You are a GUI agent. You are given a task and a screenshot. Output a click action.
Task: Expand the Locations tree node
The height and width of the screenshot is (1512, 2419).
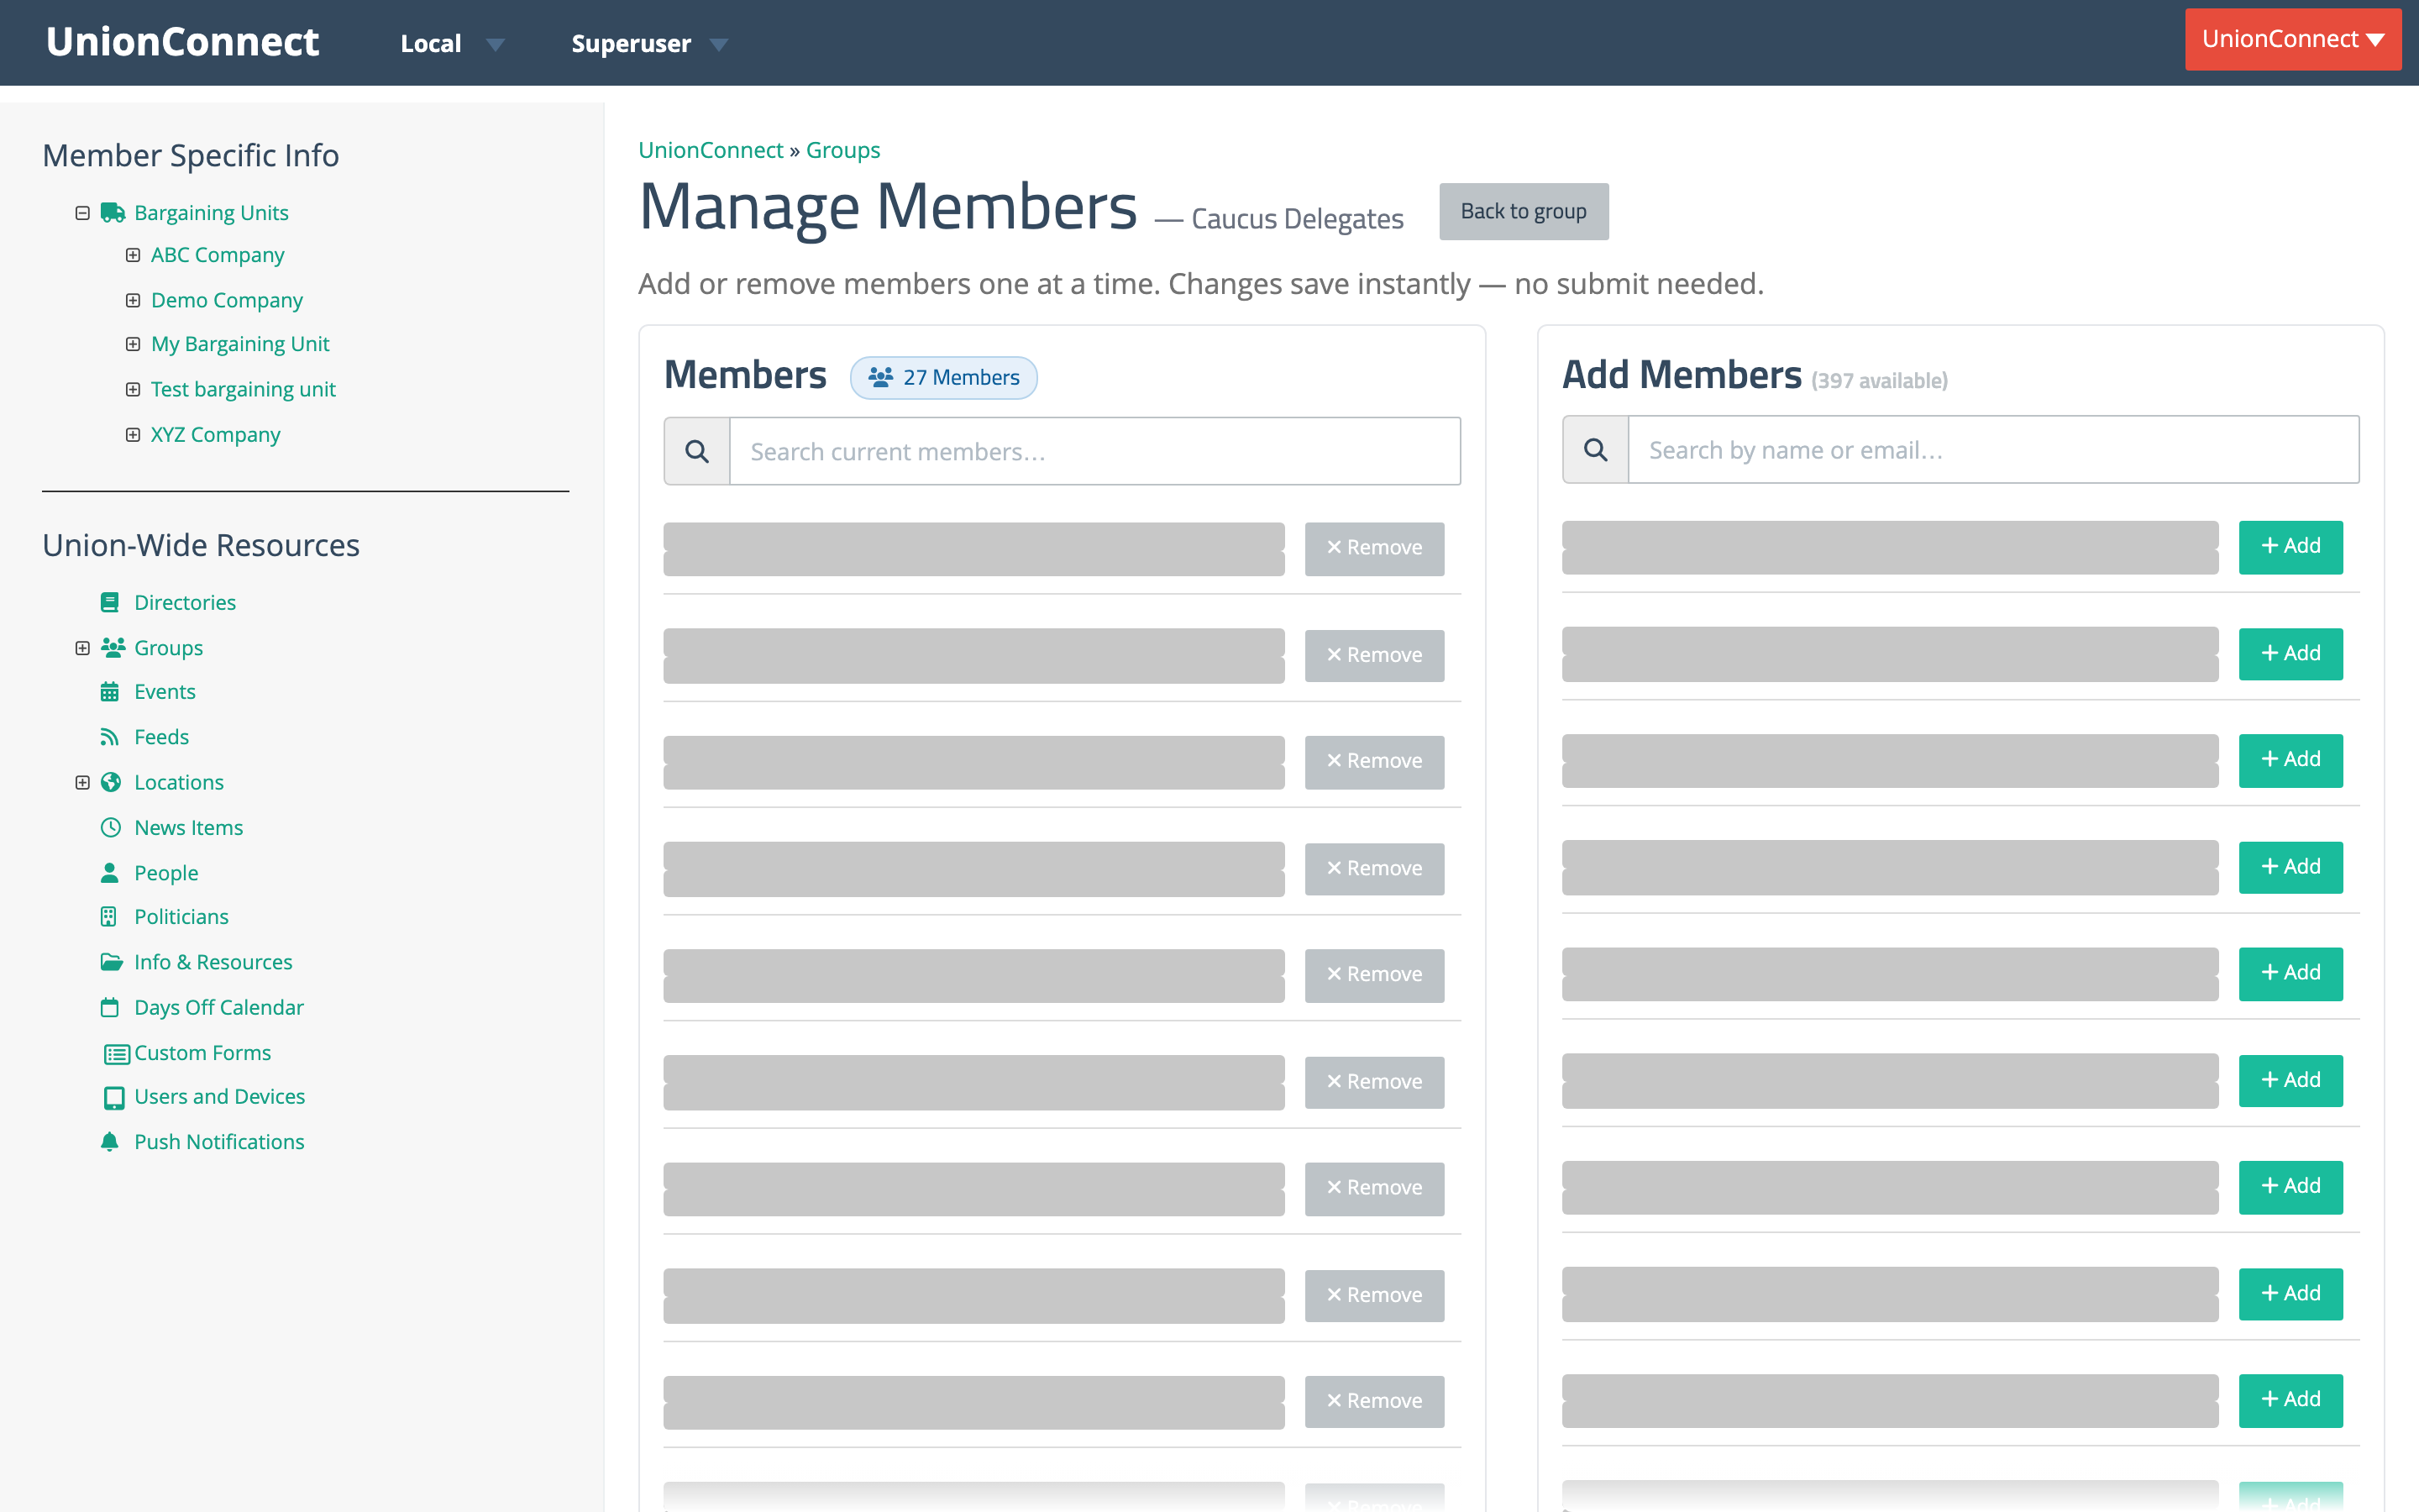[x=83, y=782]
